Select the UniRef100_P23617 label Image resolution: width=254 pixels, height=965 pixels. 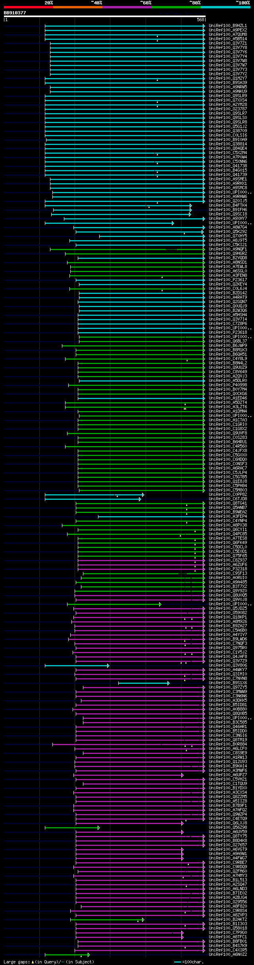click(228, 280)
